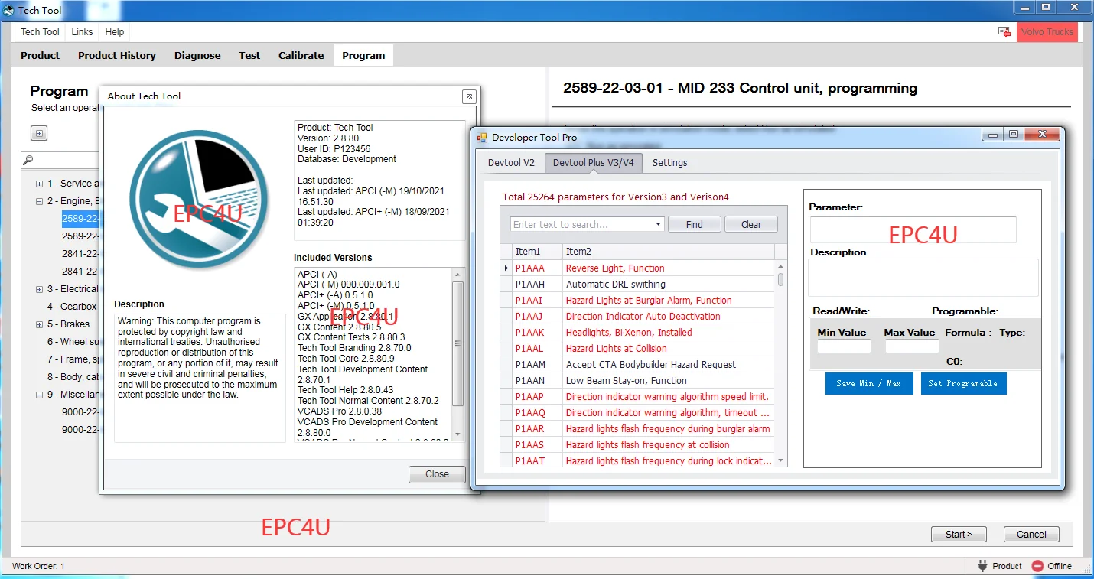This screenshot has width=1094, height=579.
Task: Open the Settings tab in Developer Tool Pro
Action: tap(670, 162)
